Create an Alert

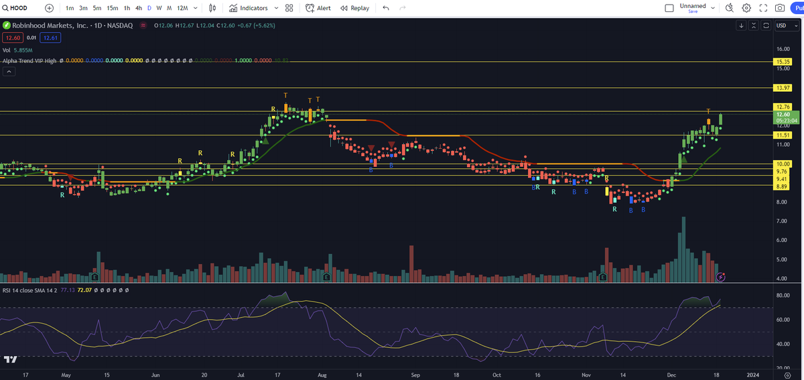coord(318,8)
